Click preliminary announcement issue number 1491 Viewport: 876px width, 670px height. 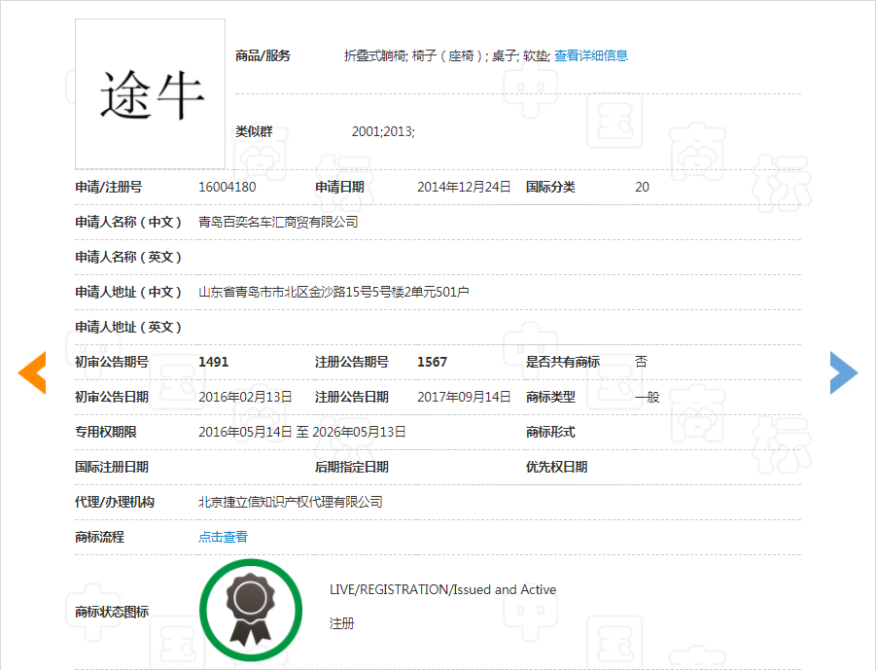pyautogui.click(x=213, y=362)
